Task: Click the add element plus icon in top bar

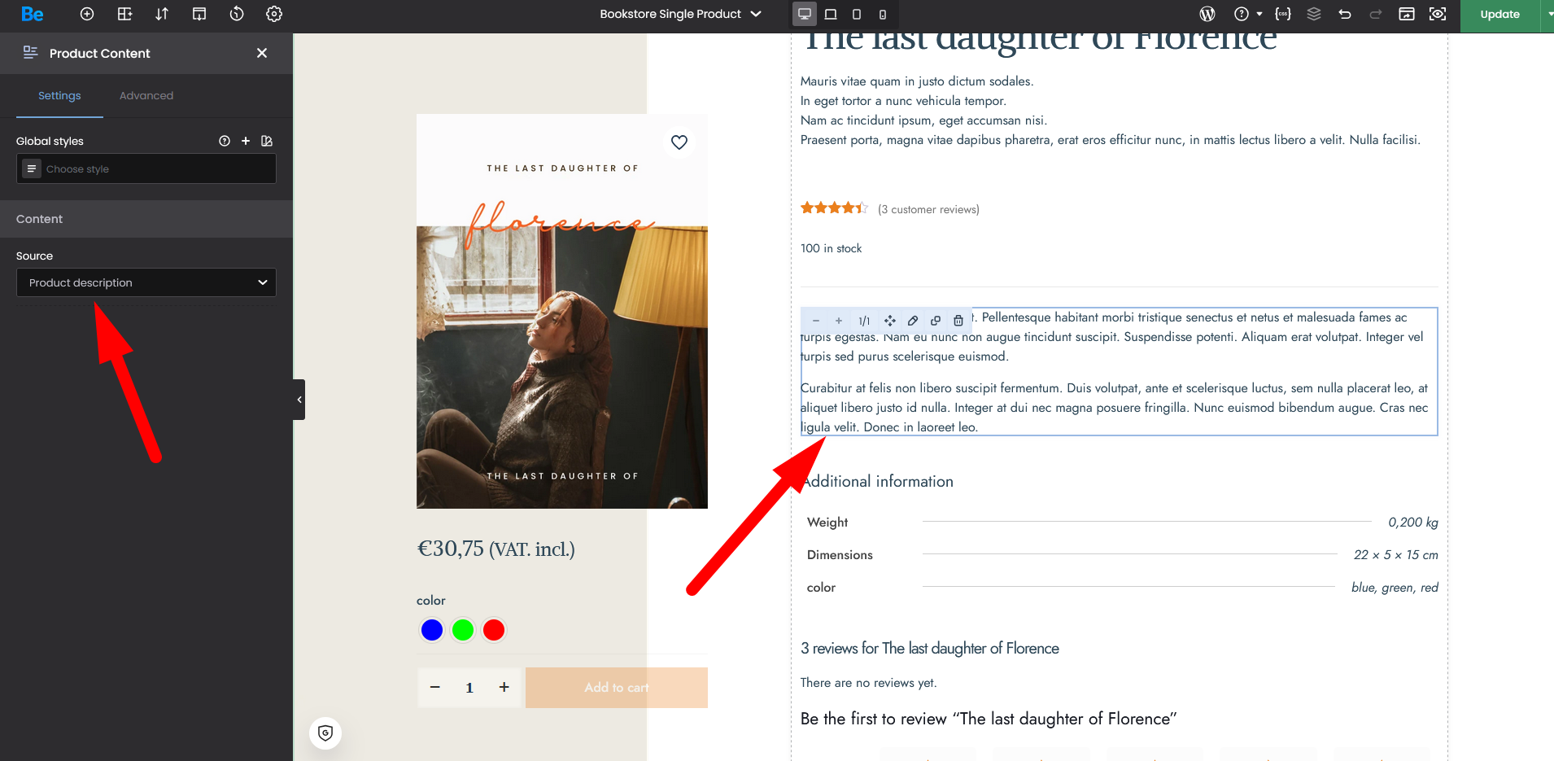Action: click(x=87, y=14)
